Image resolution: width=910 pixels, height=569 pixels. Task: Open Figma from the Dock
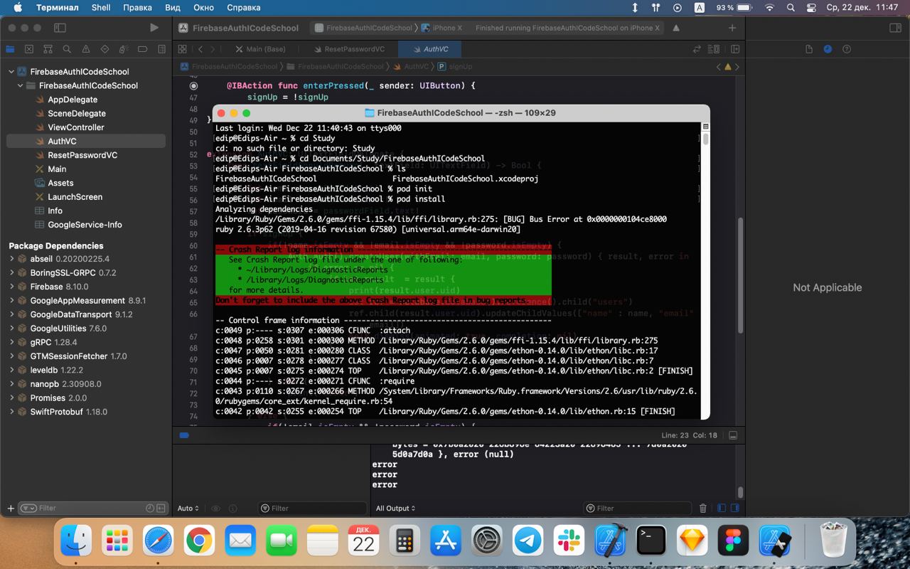coord(732,541)
